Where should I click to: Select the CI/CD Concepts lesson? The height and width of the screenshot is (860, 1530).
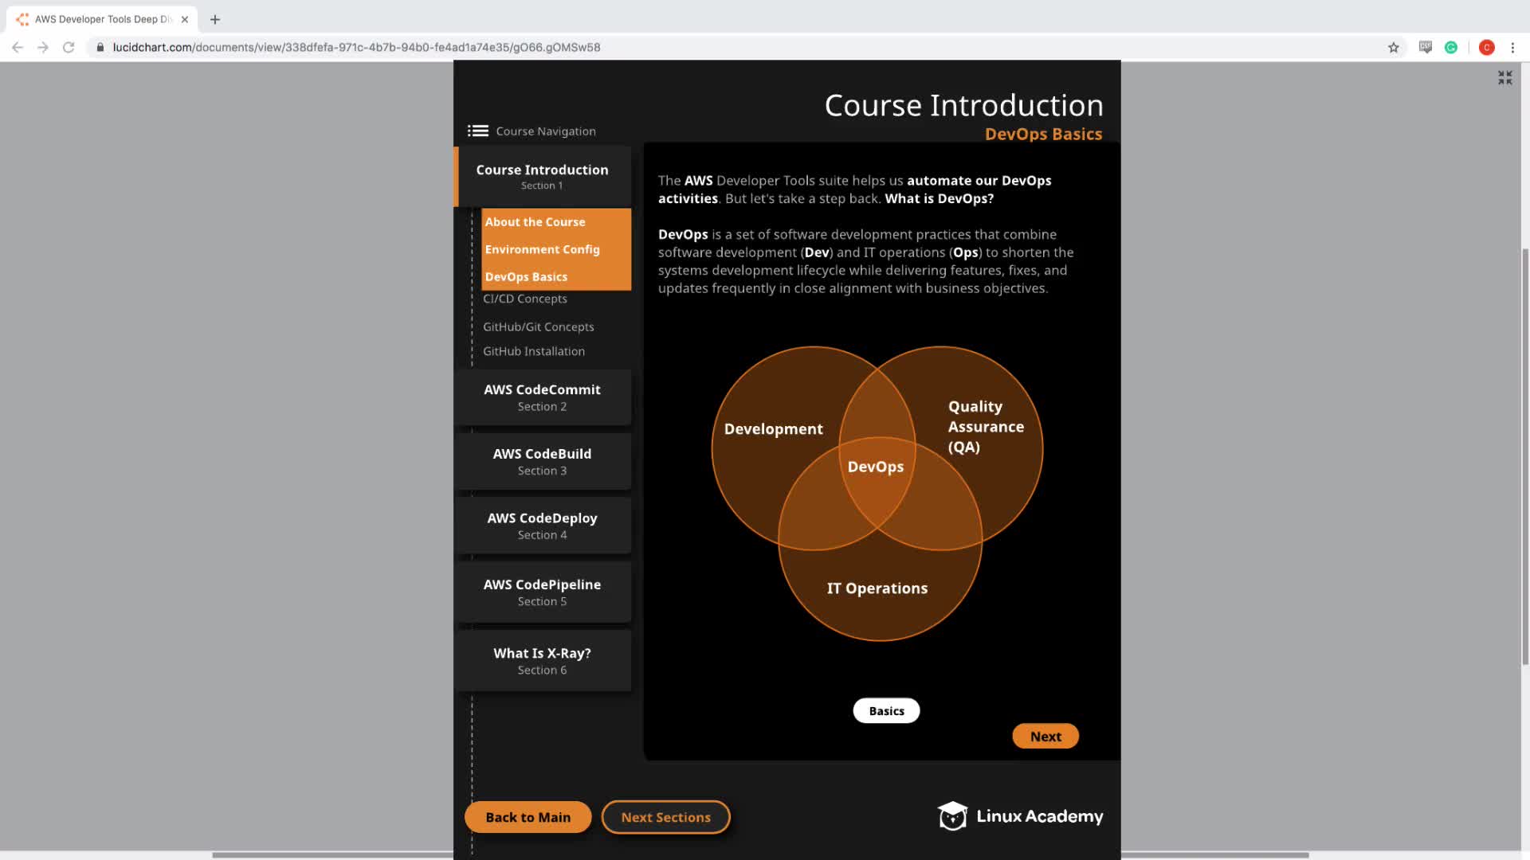coord(525,299)
